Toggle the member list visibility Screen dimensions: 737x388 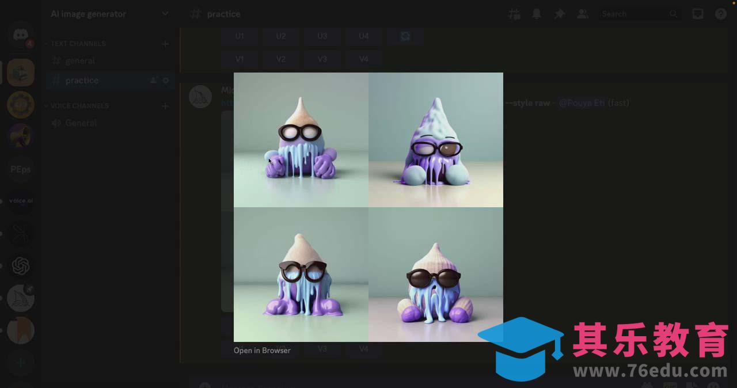coord(582,14)
